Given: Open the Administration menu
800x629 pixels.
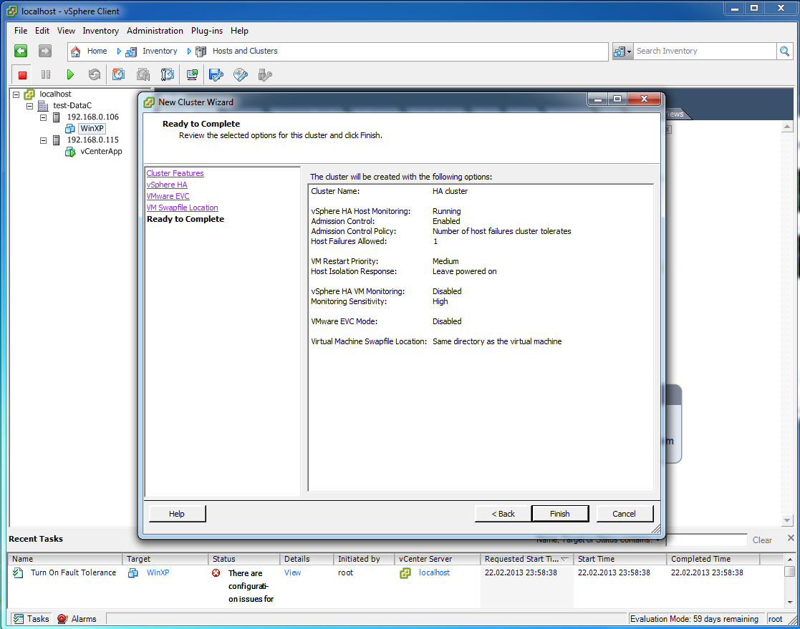Looking at the screenshot, I should click(x=155, y=31).
